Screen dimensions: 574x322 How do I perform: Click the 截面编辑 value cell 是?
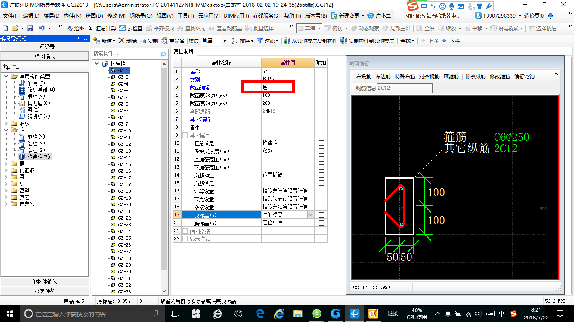click(288, 87)
